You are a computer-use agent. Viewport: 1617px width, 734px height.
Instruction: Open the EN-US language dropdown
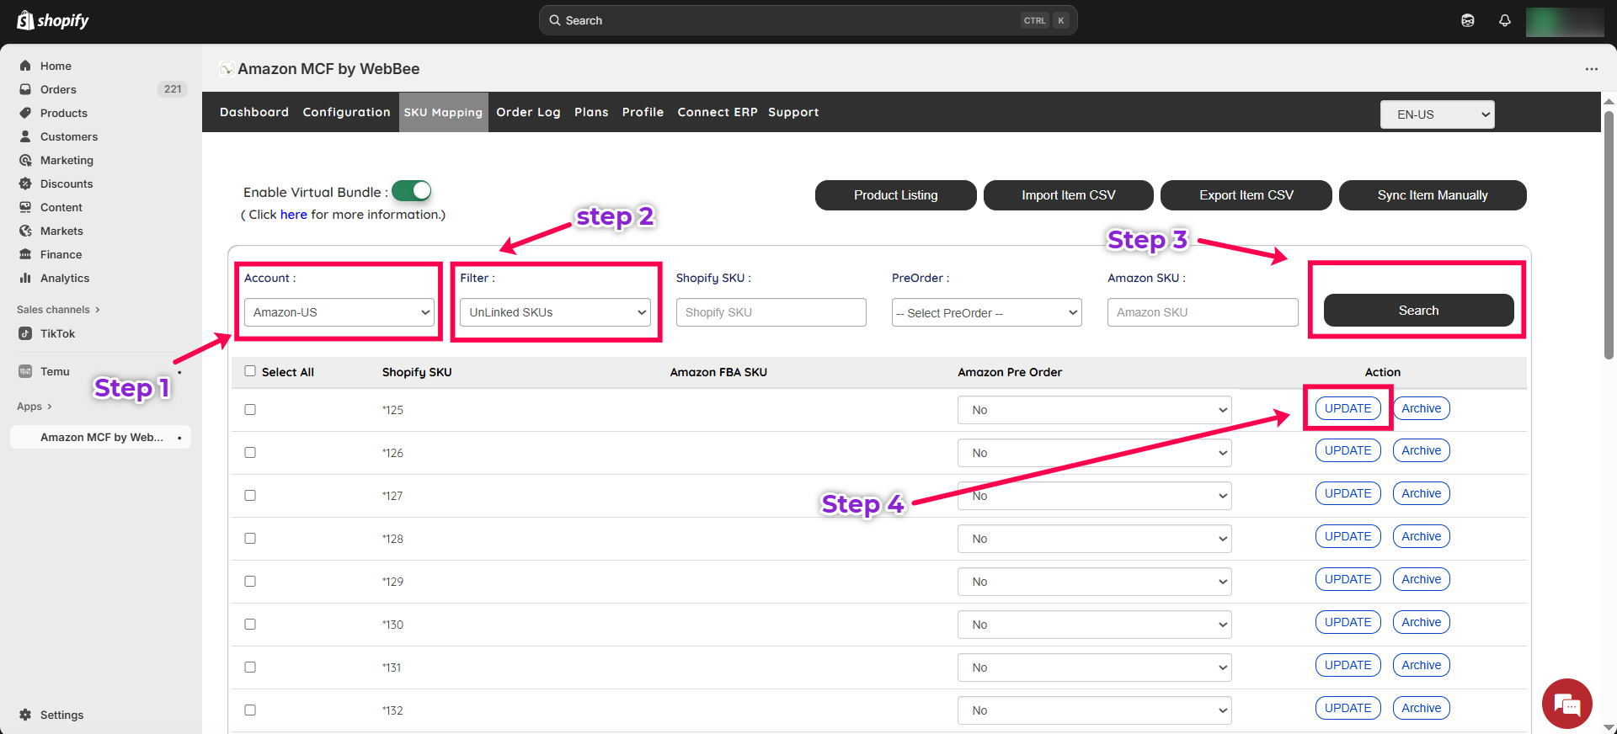coord(1437,114)
